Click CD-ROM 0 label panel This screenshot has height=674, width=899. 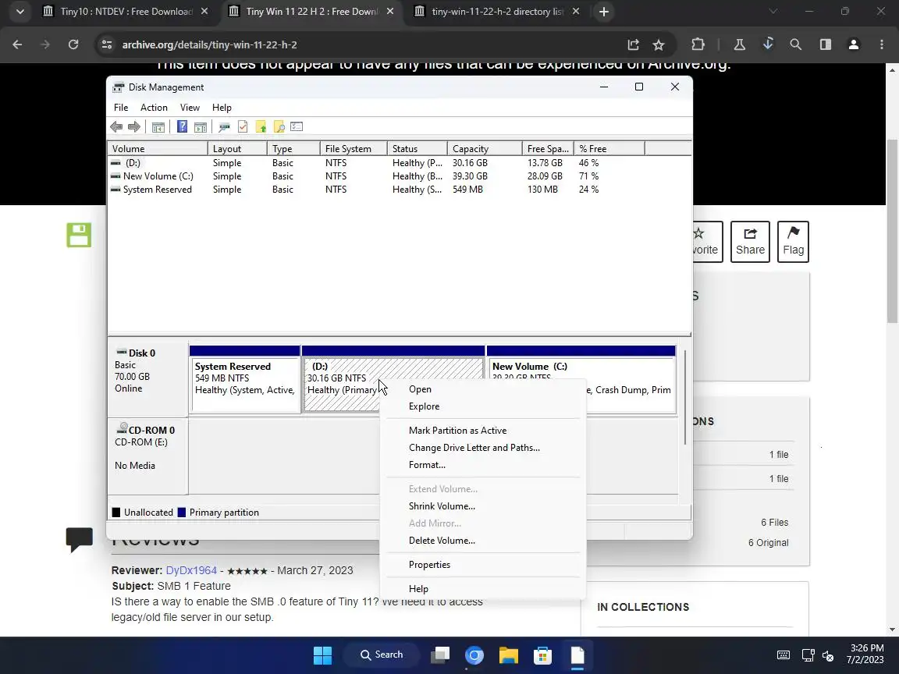pyautogui.click(x=148, y=456)
